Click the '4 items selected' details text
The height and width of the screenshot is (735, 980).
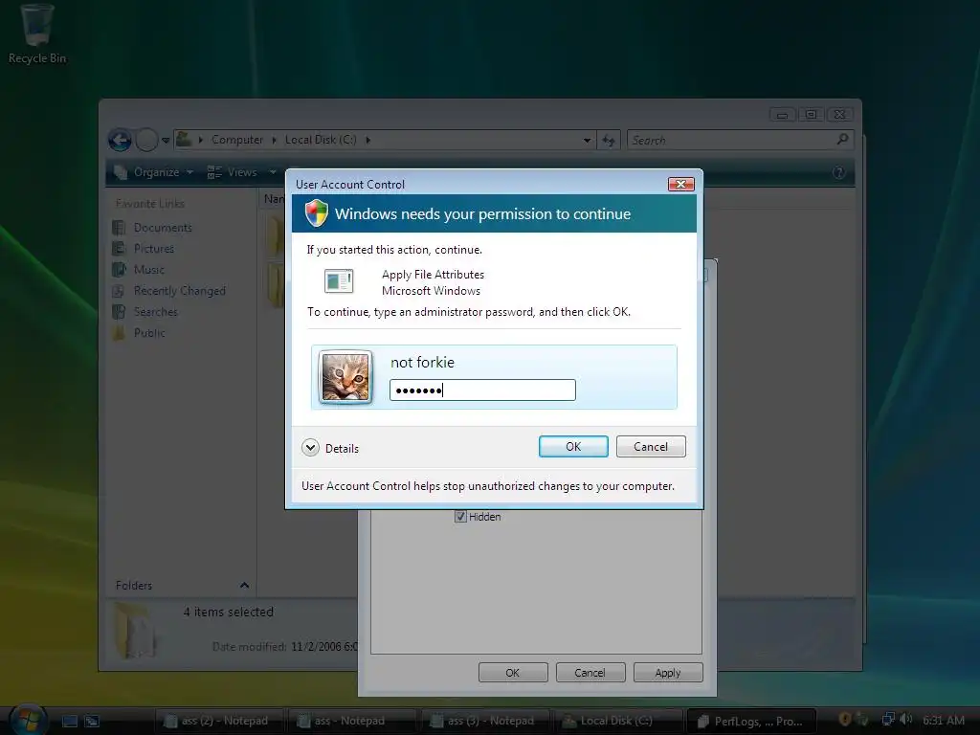click(228, 612)
